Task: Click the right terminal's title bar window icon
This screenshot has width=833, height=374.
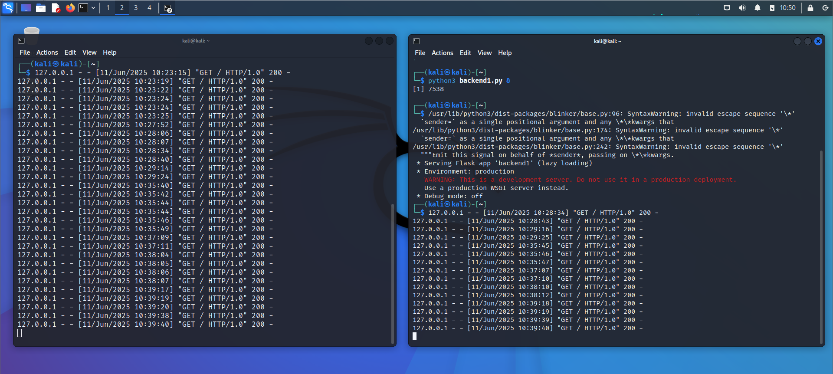Action: (x=416, y=41)
